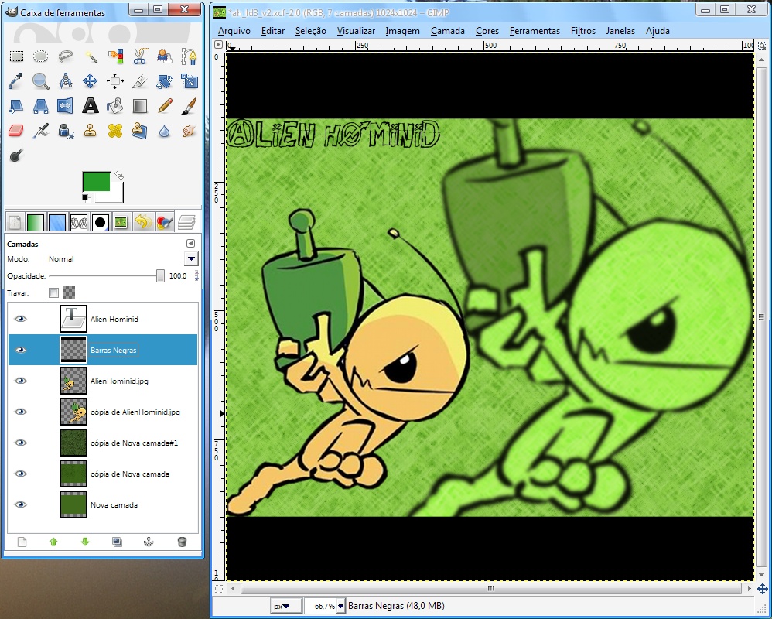The width and height of the screenshot is (772, 619).
Task: Raise the selected layer with up arrow
Action: (53, 542)
